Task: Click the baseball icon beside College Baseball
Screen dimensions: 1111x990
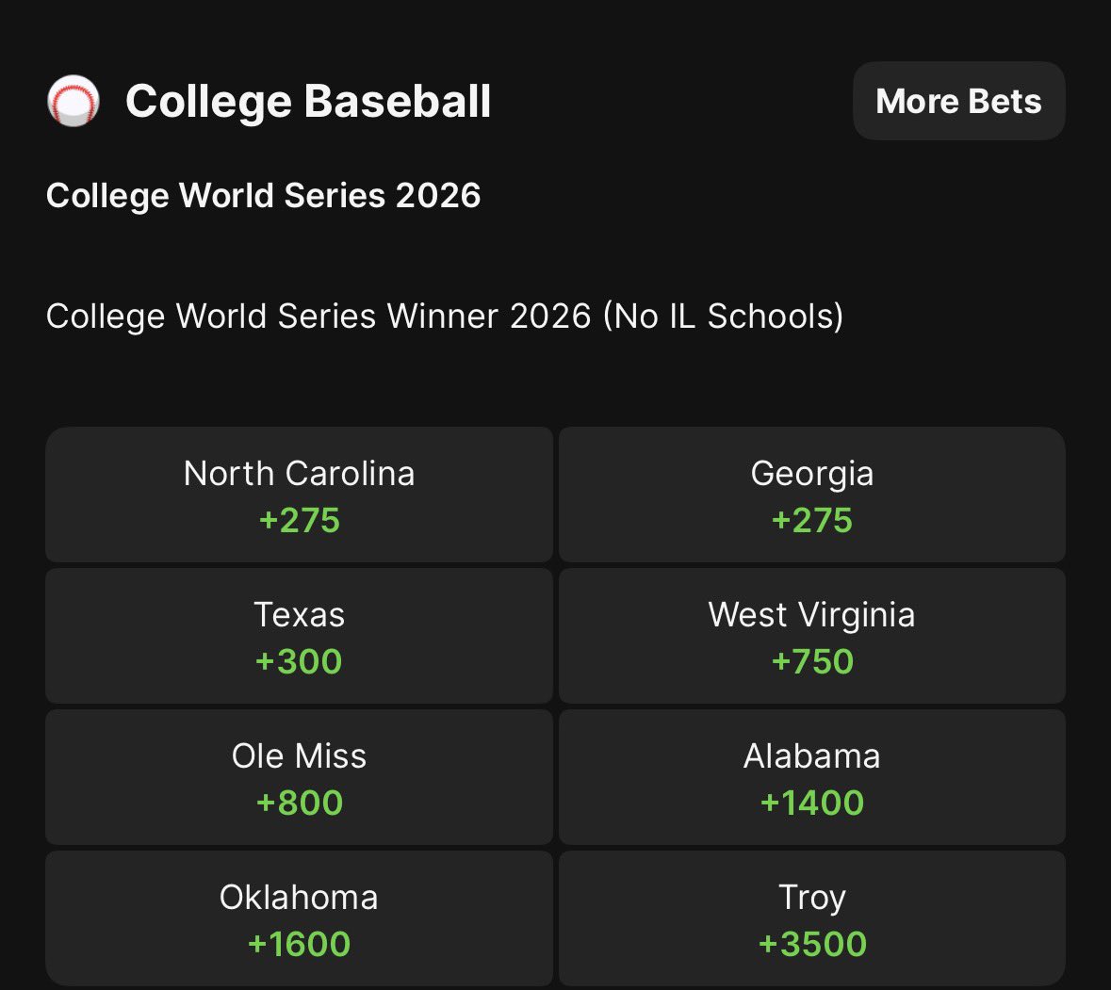Action: (x=73, y=101)
